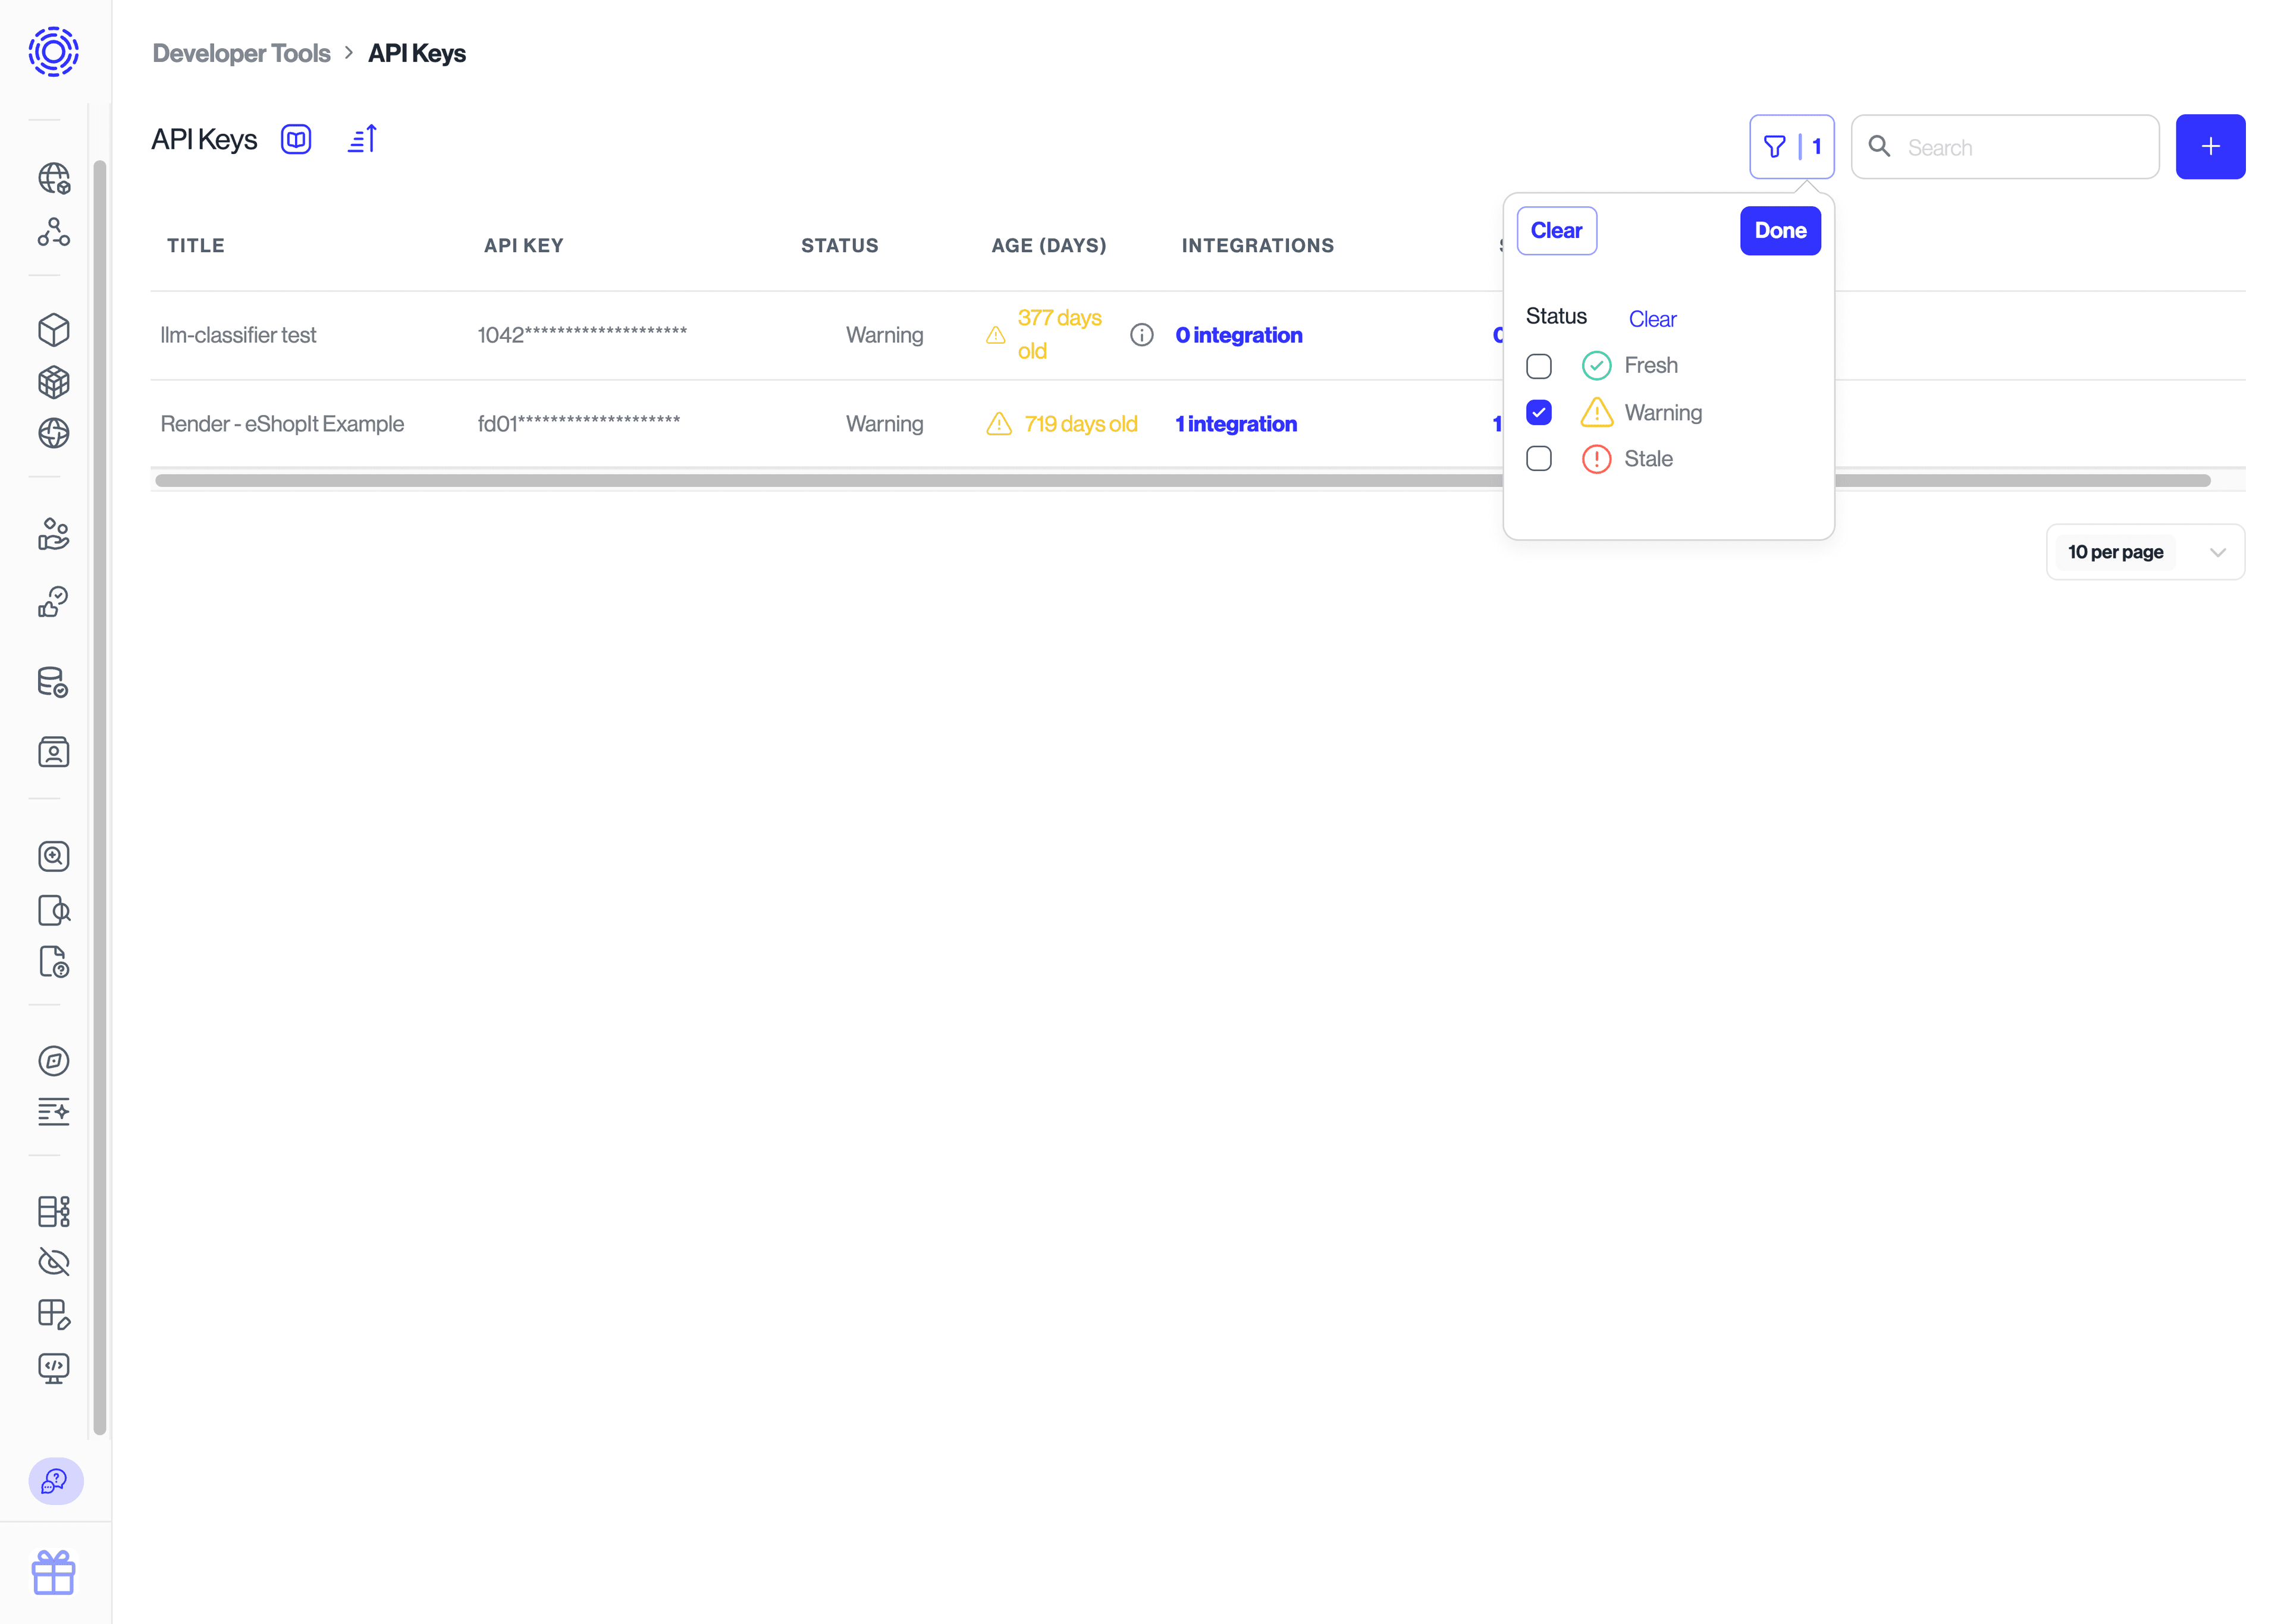2284x1624 pixels.
Task: Open the help chat bubble
Action: [x=55, y=1482]
